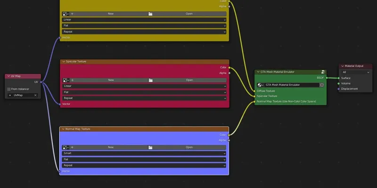Click New button in Specular Texture node

click(111, 80)
